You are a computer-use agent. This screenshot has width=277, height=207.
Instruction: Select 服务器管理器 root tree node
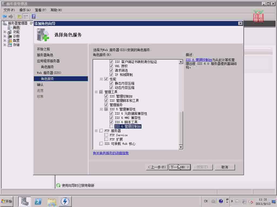coord(18,23)
